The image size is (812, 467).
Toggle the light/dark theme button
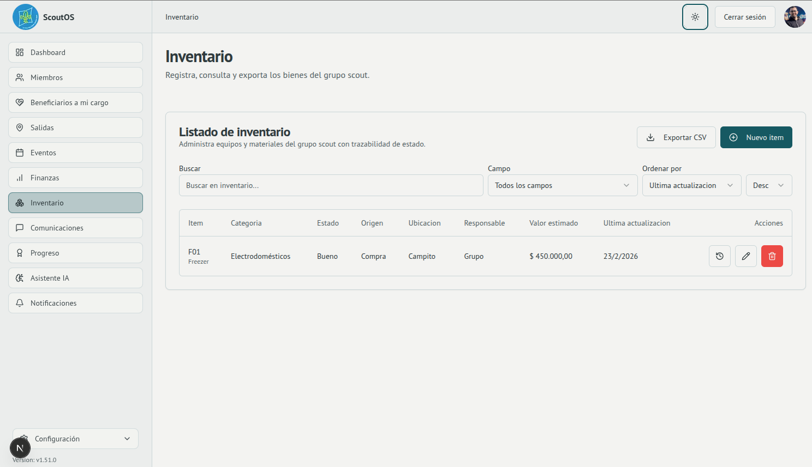pyautogui.click(x=695, y=17)
